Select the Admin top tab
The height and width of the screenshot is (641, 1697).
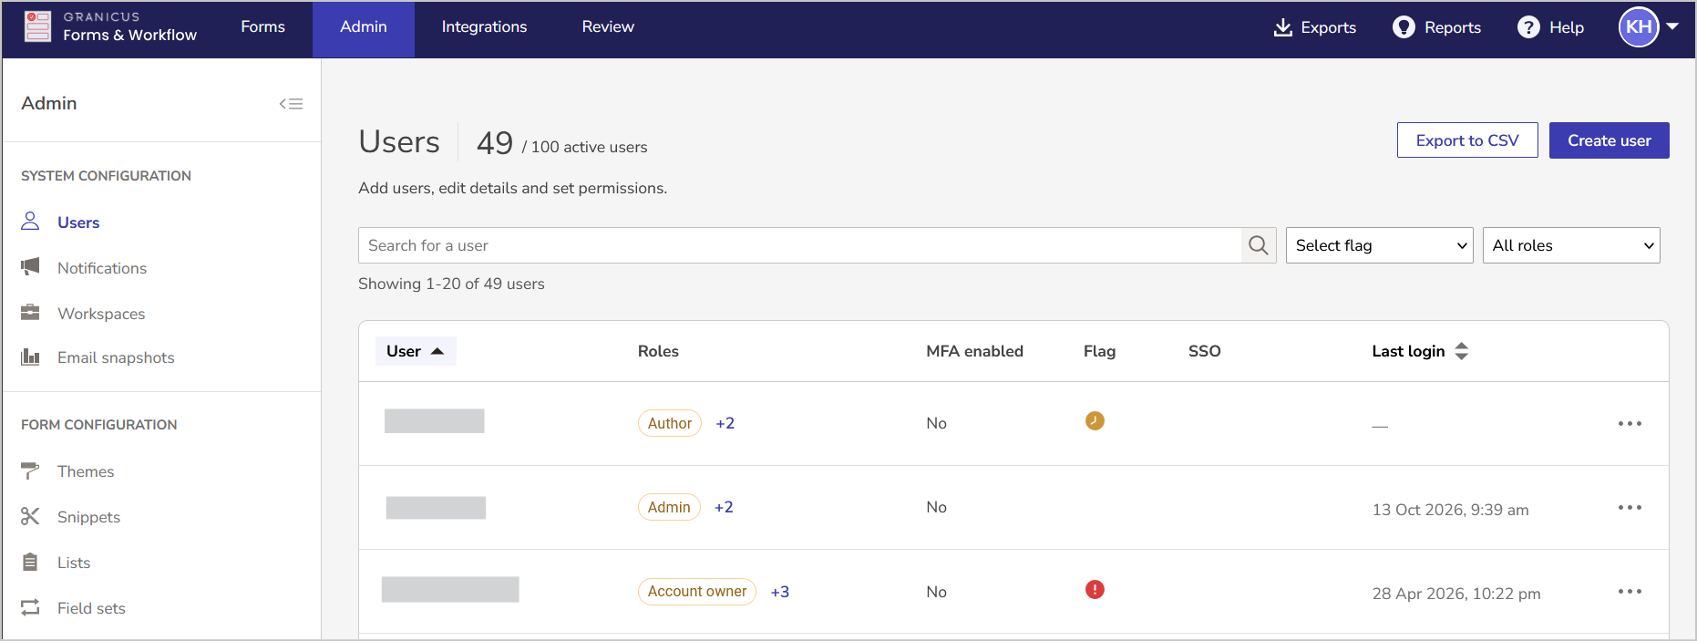coord(364,27)
